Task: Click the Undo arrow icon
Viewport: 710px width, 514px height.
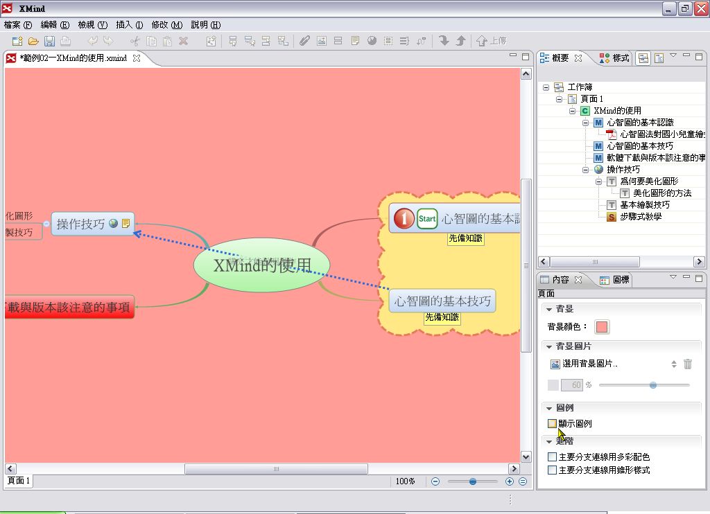Action: [x=93, y=41]
